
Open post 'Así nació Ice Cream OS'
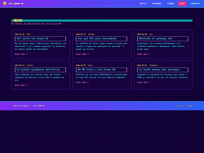point(40,39)
